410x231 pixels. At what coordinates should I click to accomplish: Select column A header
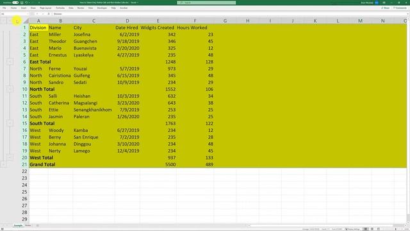coord(38,21)
